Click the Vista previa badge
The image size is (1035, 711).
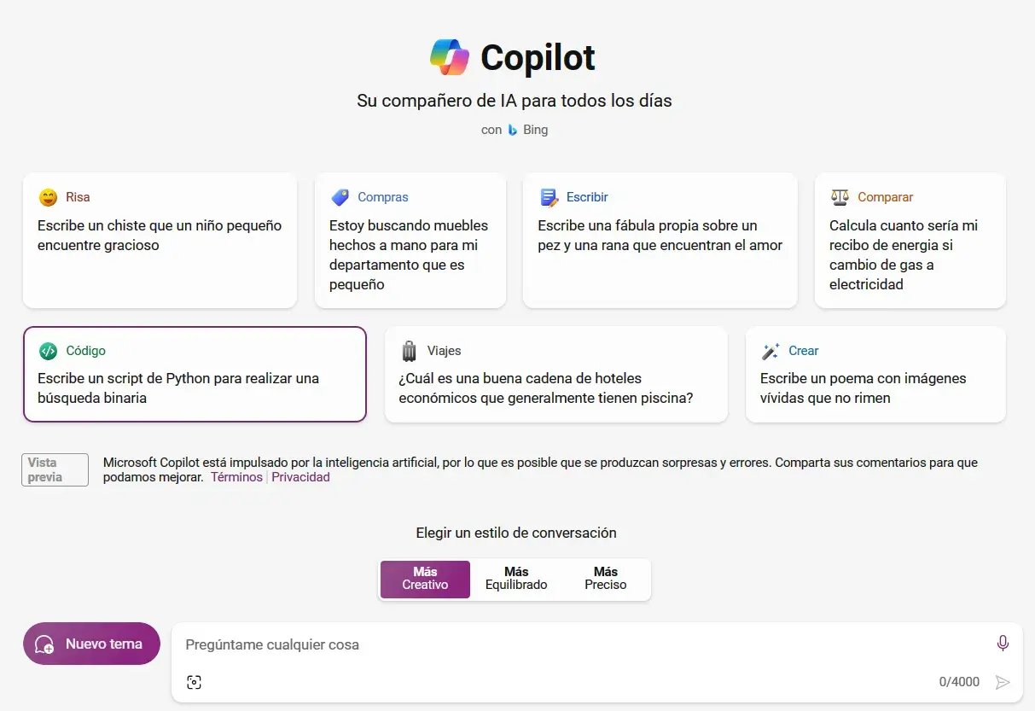[x=55, y=469]
